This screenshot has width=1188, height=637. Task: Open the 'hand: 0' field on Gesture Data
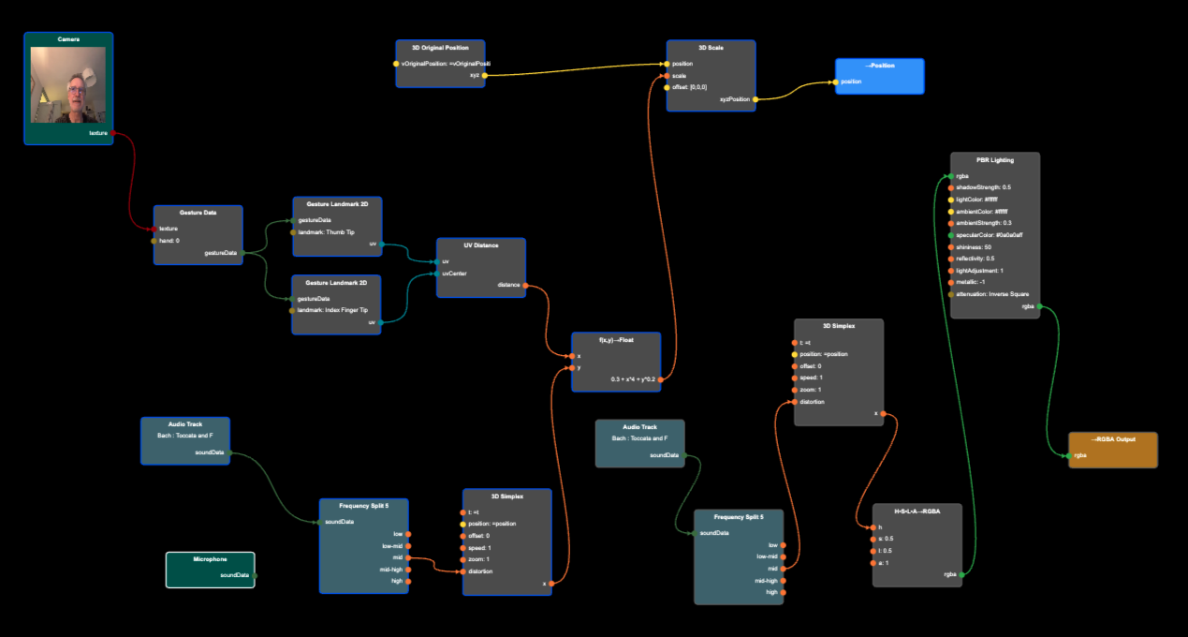point(169,241)
